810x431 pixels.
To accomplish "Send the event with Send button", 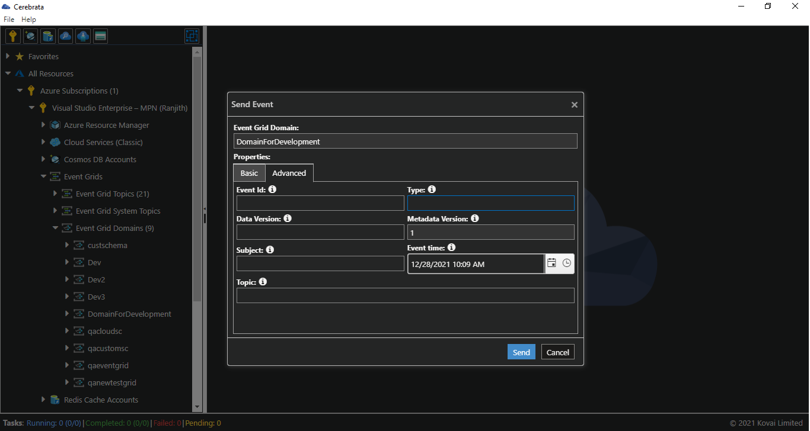I will click(x=521, y=352).
